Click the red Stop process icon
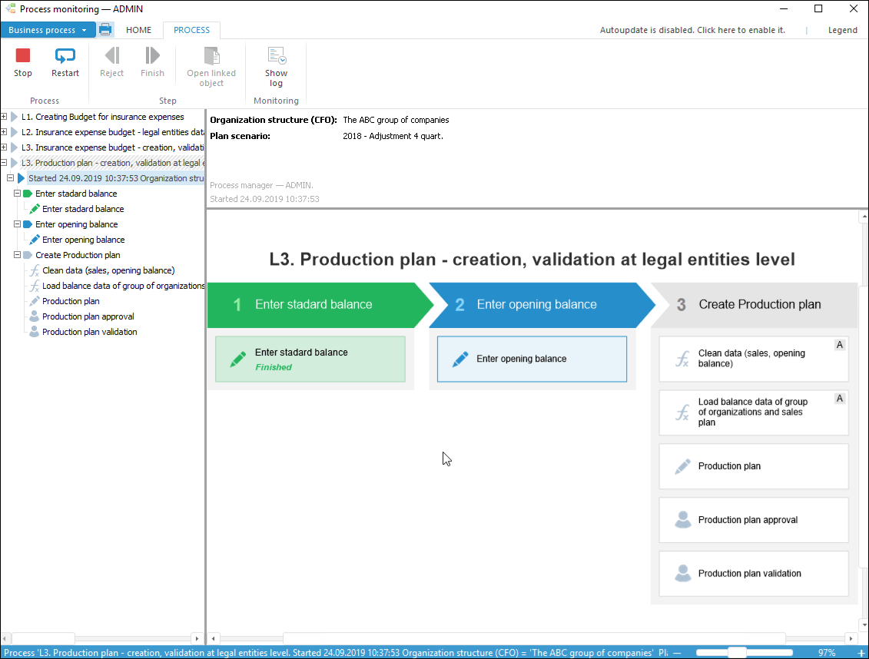869x659 pixels. (23, 56)
